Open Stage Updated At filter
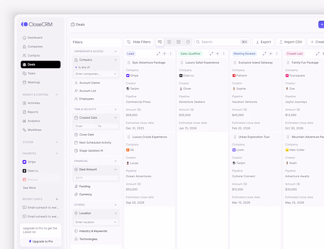The width and height of the screenshot is (324, 249). [x=96, y=151]
